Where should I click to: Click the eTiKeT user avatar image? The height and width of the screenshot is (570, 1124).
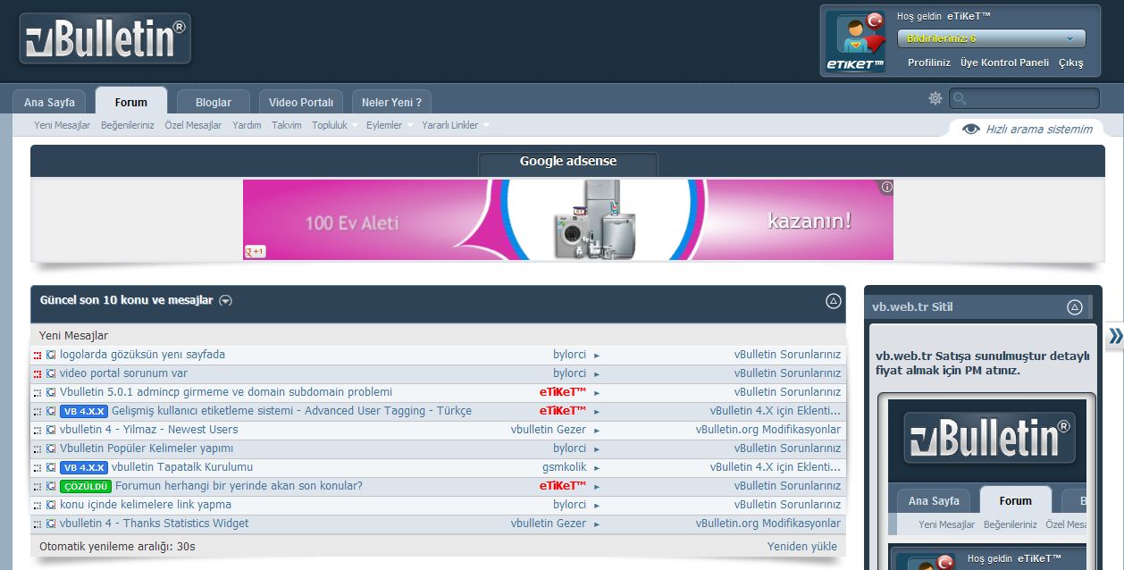(x=854, y=42)
